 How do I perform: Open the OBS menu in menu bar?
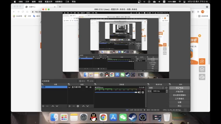(20, 2)
